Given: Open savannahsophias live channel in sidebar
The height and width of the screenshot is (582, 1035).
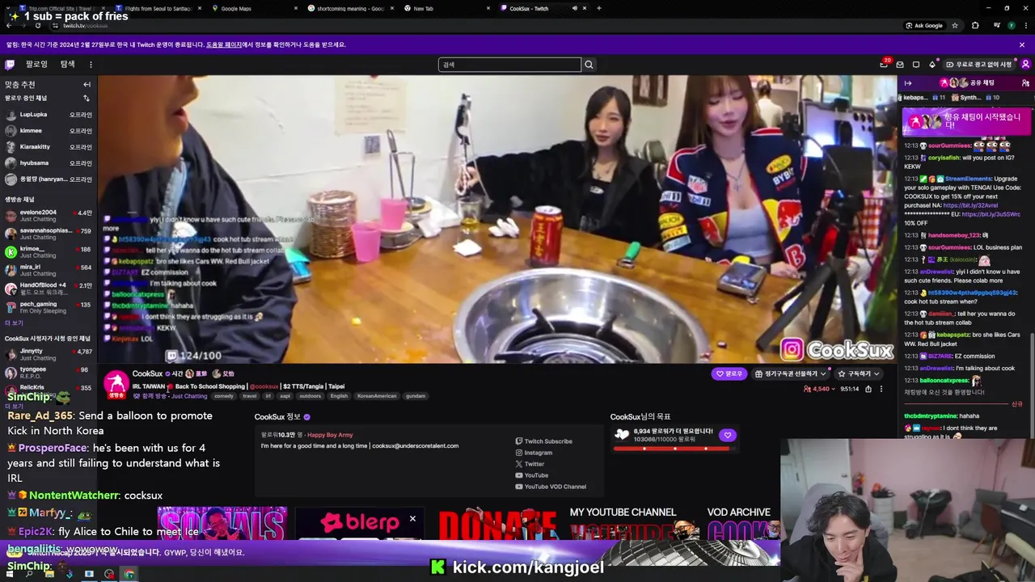Looking at the screenshot, I should [49, 234].
